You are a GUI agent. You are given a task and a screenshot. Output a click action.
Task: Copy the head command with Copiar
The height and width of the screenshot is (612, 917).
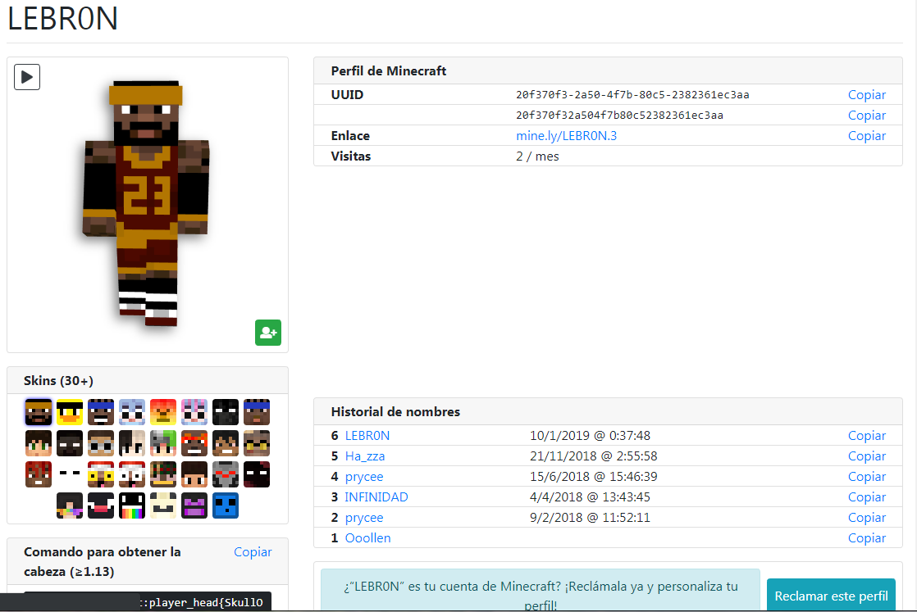coord(253,552)
